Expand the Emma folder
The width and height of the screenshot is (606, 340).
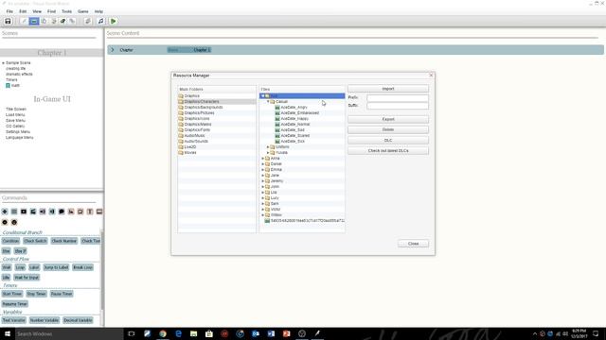coord(263,170)
